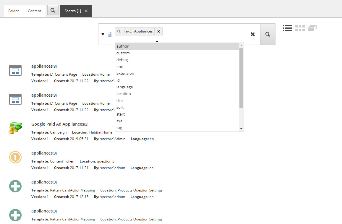The width and height of the screenshot is (342, 224).
Task: Click the document icon in search box
Action: (110, 34)
